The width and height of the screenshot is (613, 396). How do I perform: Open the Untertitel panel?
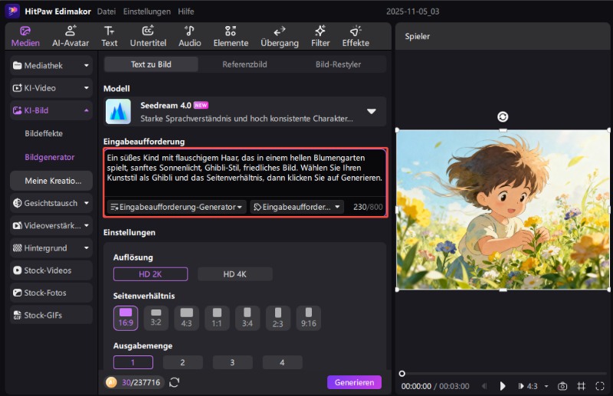tap(148, 36)
